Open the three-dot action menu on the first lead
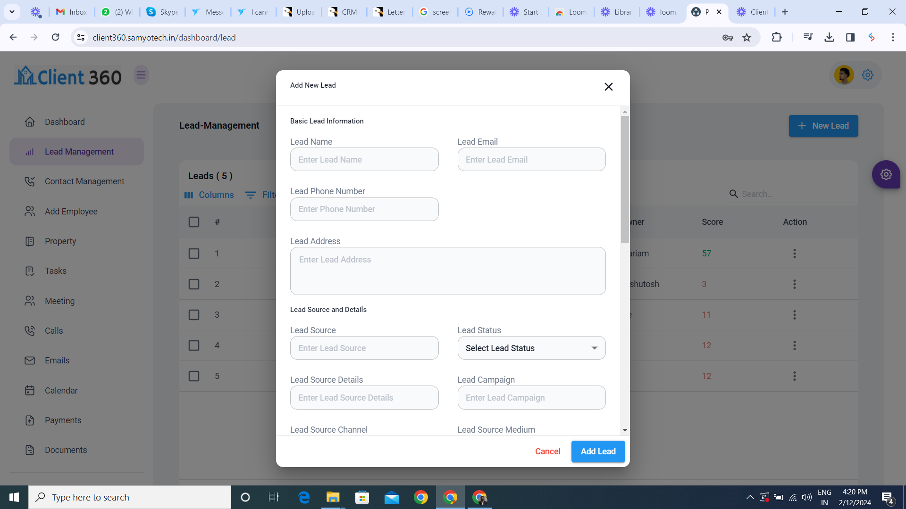Image resolution: width=906 pixels, height=509 pixels. pyautogui.click(x=795, y=253)
